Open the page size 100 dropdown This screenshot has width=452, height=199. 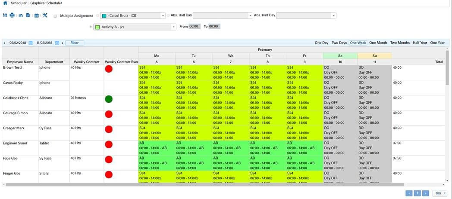click(x=440, y=193)
